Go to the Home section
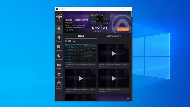Viewport: 190px width, 107px height. point(59,29)
